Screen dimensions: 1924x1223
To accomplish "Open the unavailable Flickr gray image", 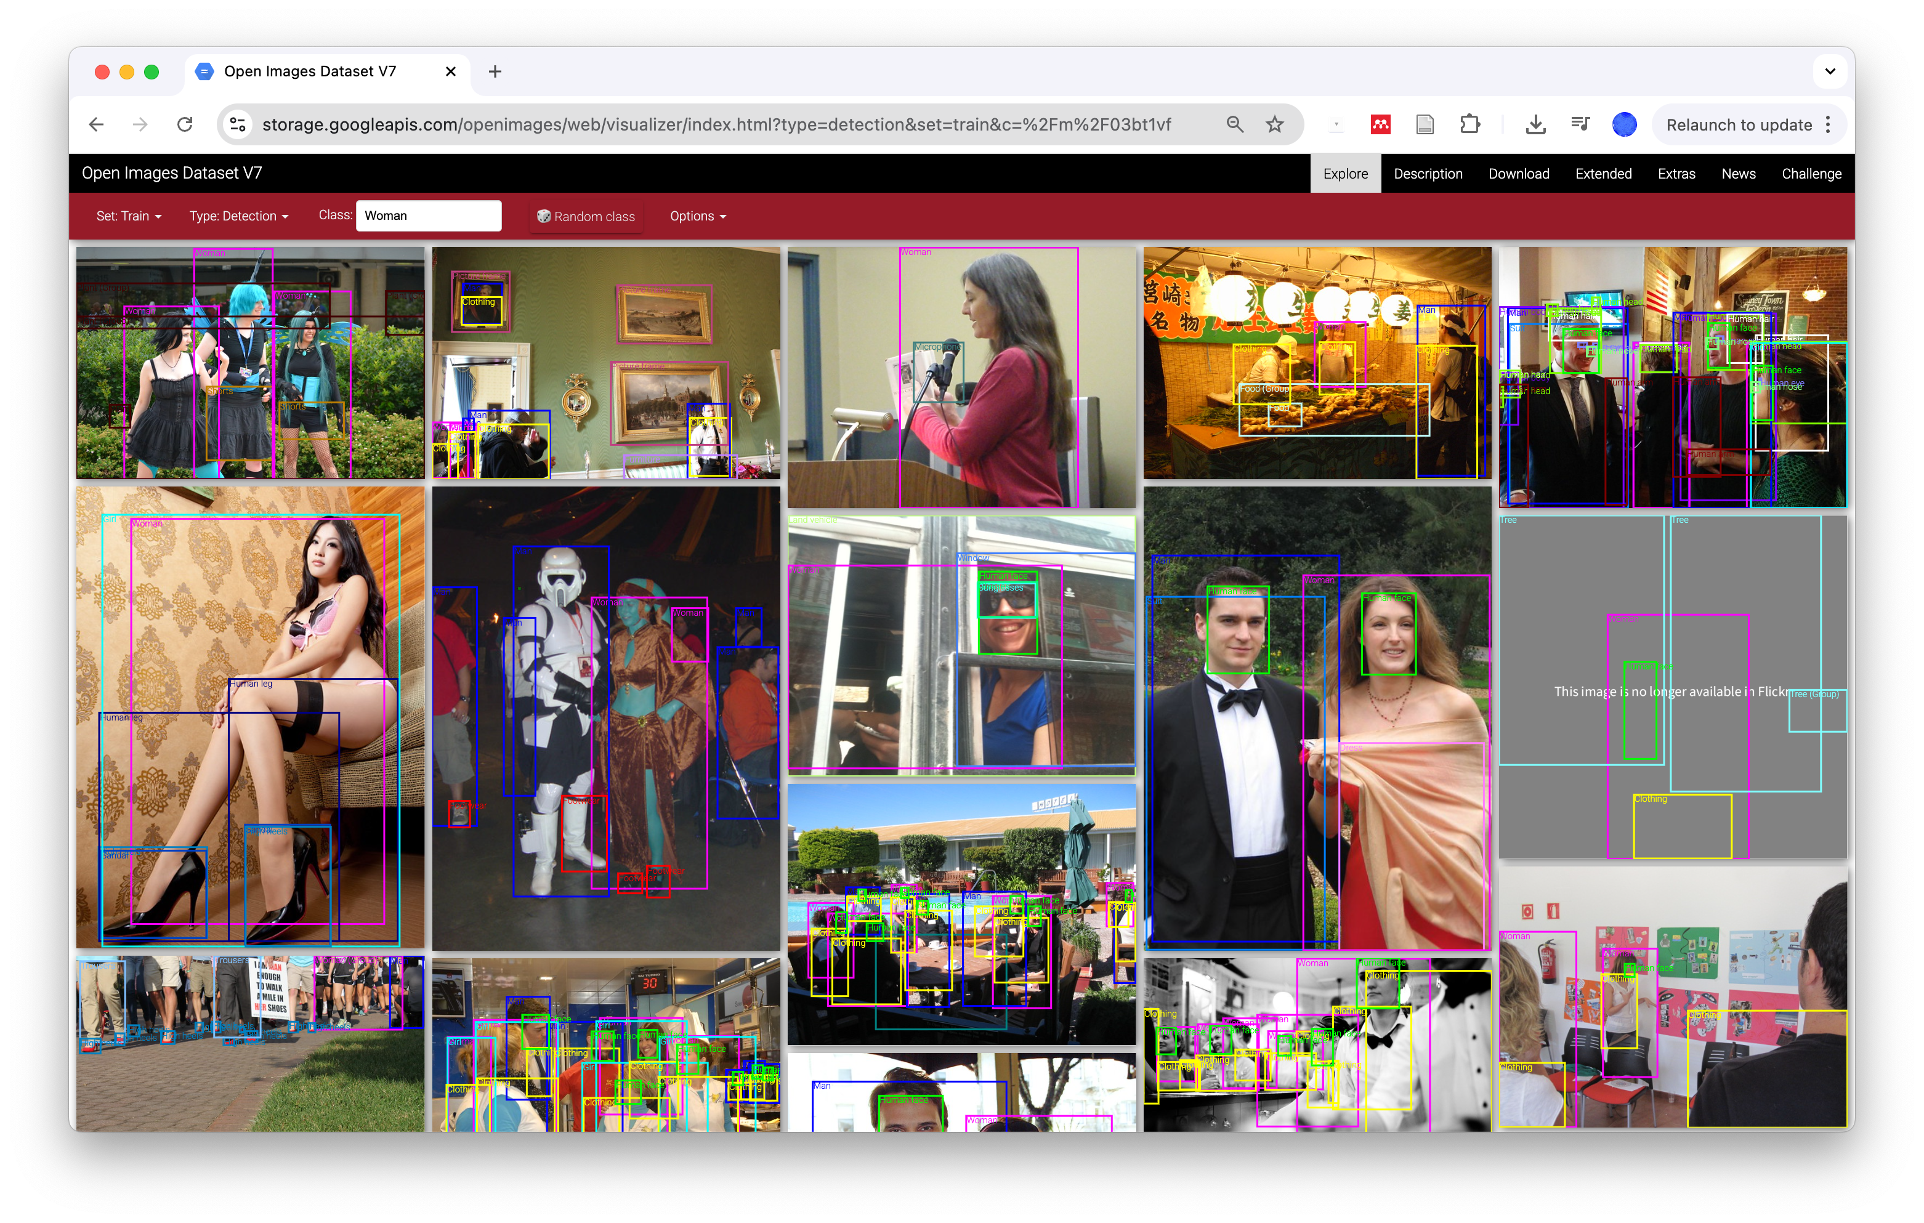I will (1672, 687).
